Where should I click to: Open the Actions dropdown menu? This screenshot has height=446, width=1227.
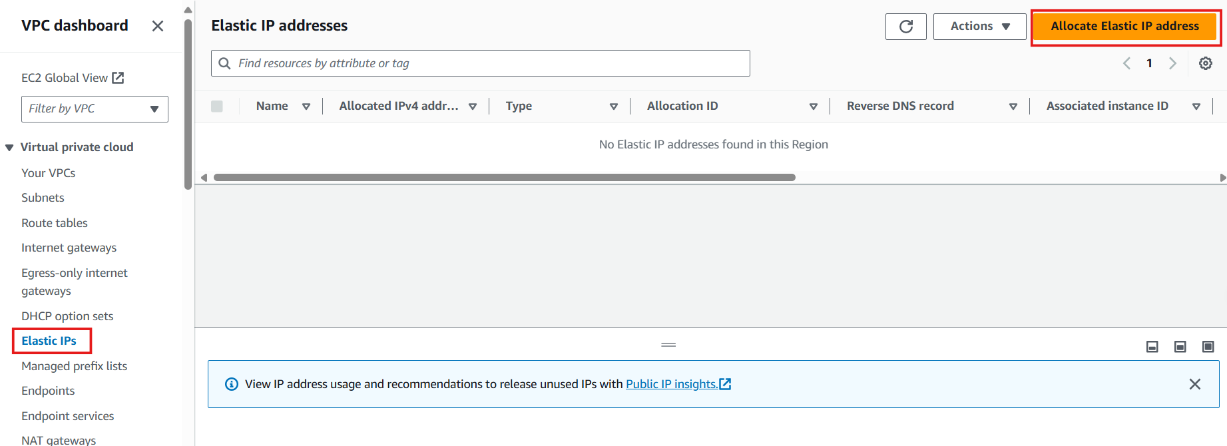click(979, 27)
